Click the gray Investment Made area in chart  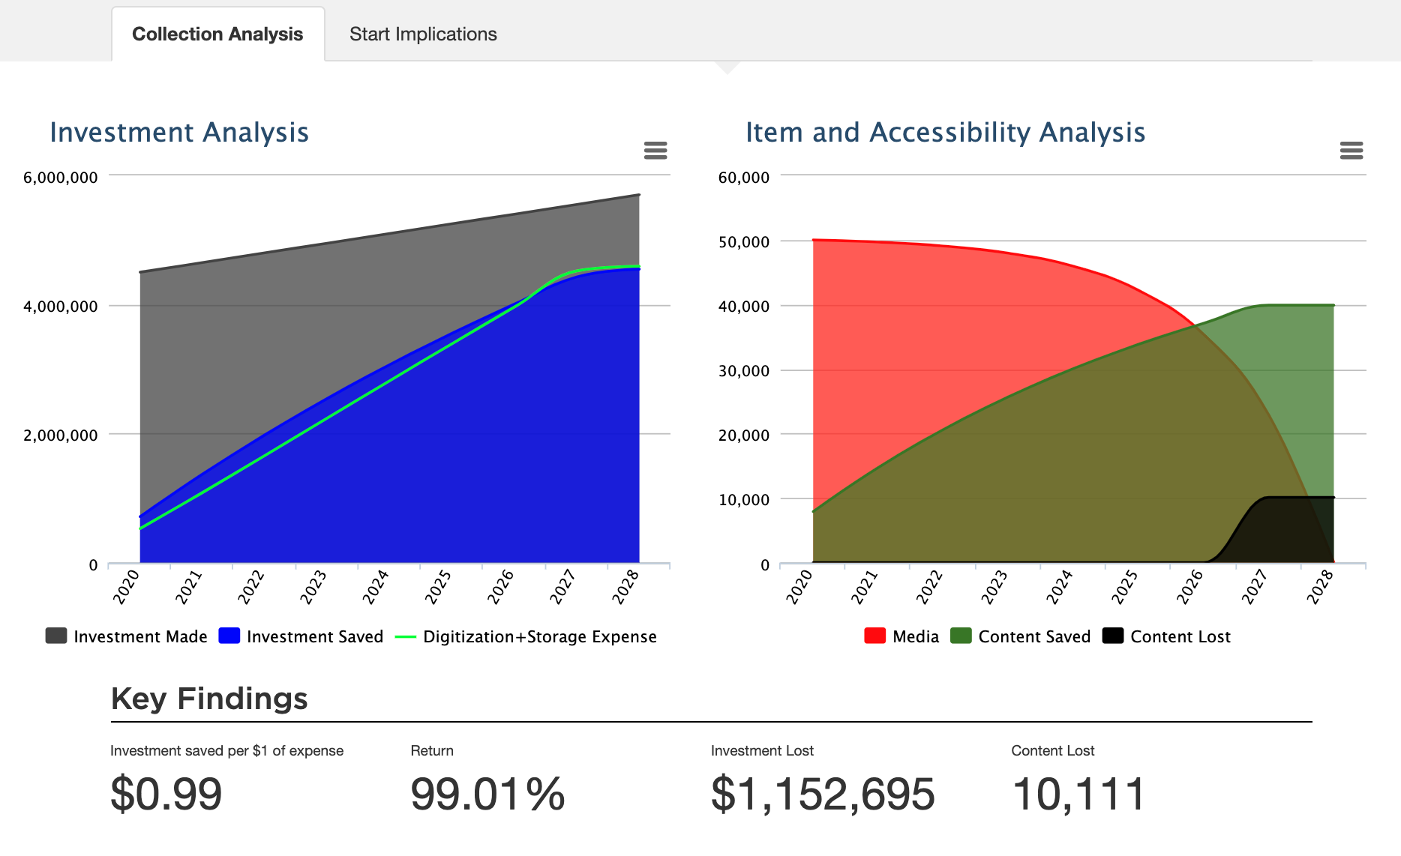300,315
